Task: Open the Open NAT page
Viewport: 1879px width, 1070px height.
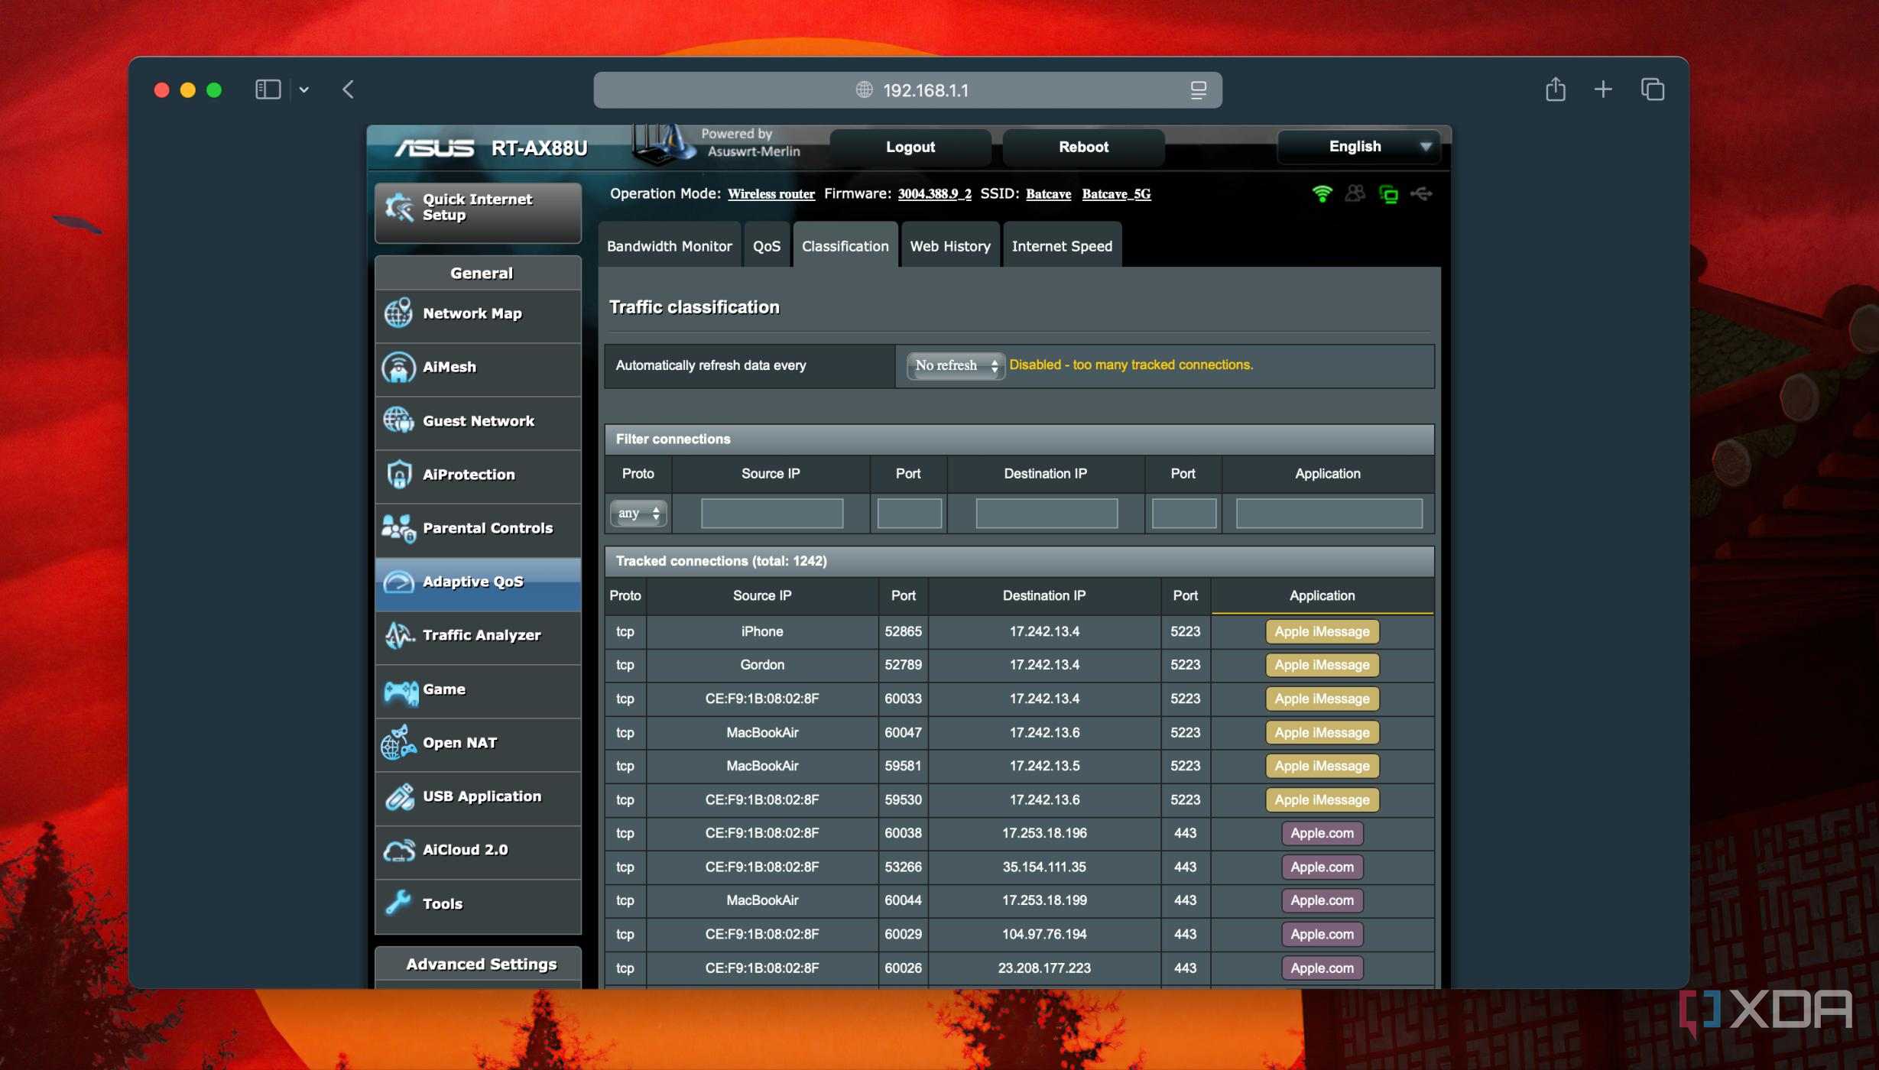Action: pyautogui.click(x=478, y=743)
